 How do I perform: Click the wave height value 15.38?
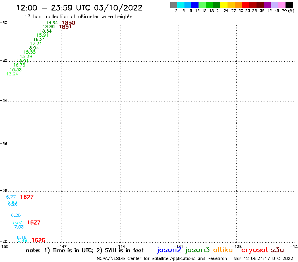point(16,70)
